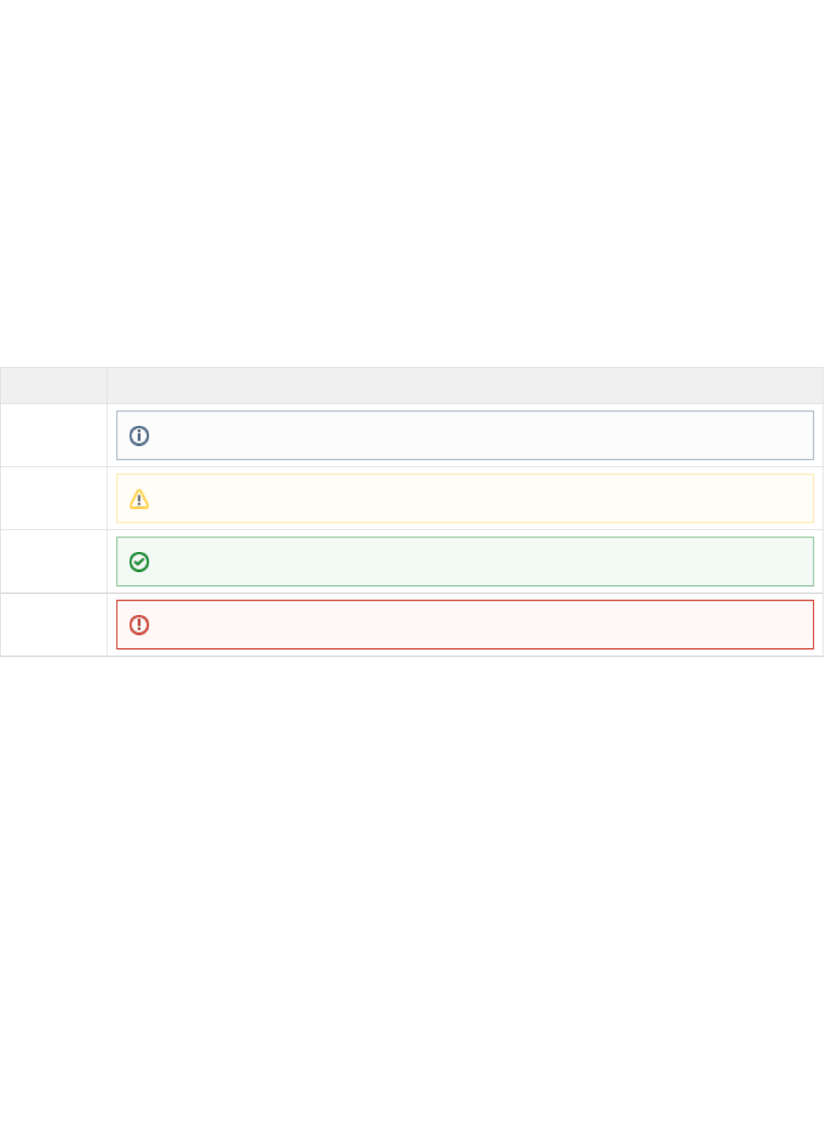
Task: Click the red error exclamation icon
Action: 139,625
